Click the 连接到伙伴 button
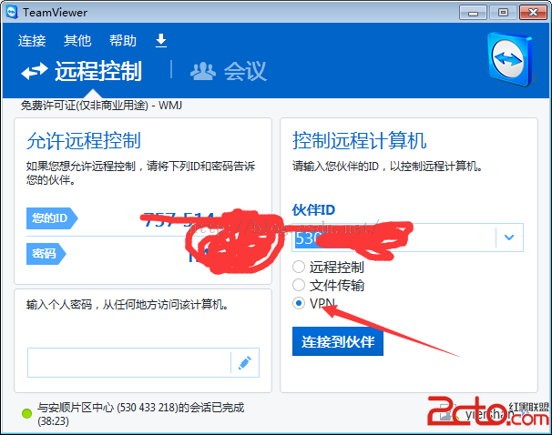Image resolution: width=552 pixels, height=435 pixels. point(338,341)
